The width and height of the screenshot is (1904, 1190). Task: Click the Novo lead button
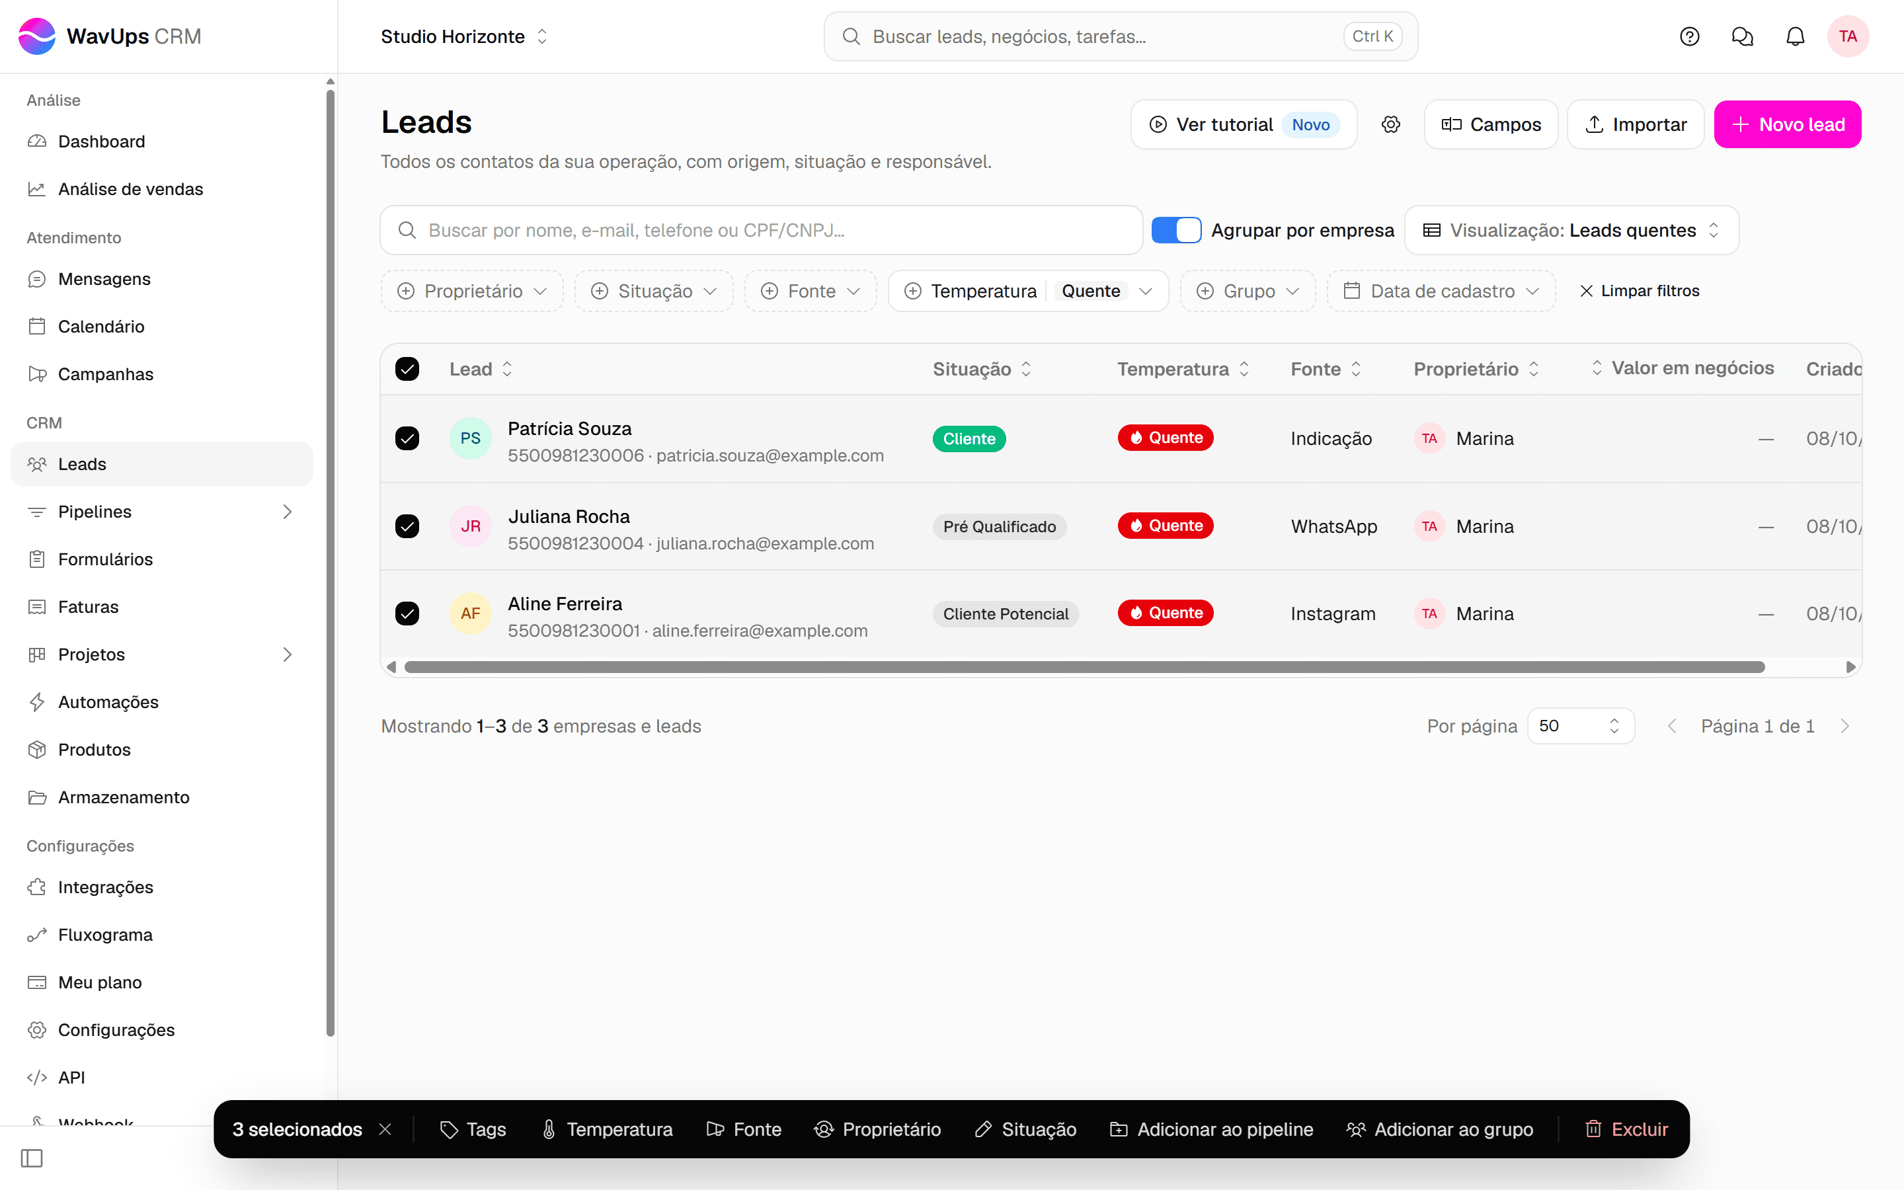pos(1788,124)
